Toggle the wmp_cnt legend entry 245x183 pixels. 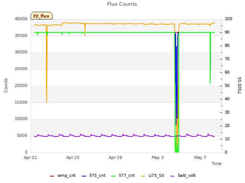(x=62, y=175)
